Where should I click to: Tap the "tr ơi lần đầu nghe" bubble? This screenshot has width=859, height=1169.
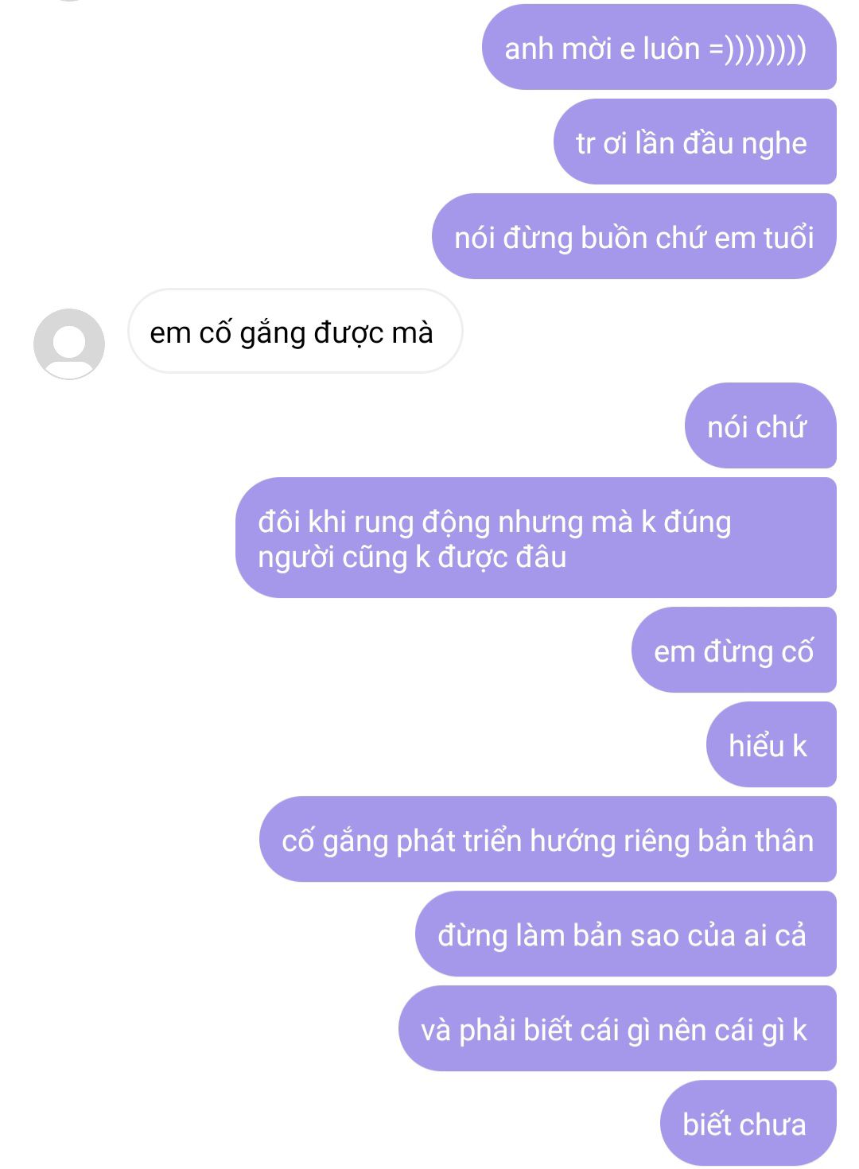pos(695,142)
